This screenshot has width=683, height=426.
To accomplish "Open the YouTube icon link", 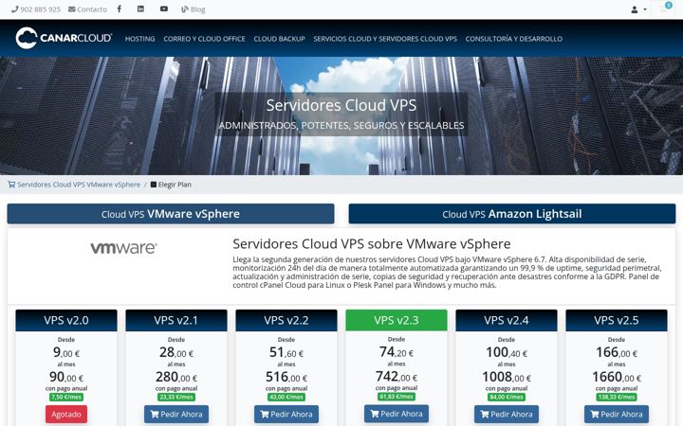I will (x=164, y=9).
